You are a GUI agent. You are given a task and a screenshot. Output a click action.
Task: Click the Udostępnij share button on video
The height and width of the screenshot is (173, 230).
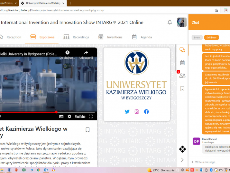click(x=86, y=55)
